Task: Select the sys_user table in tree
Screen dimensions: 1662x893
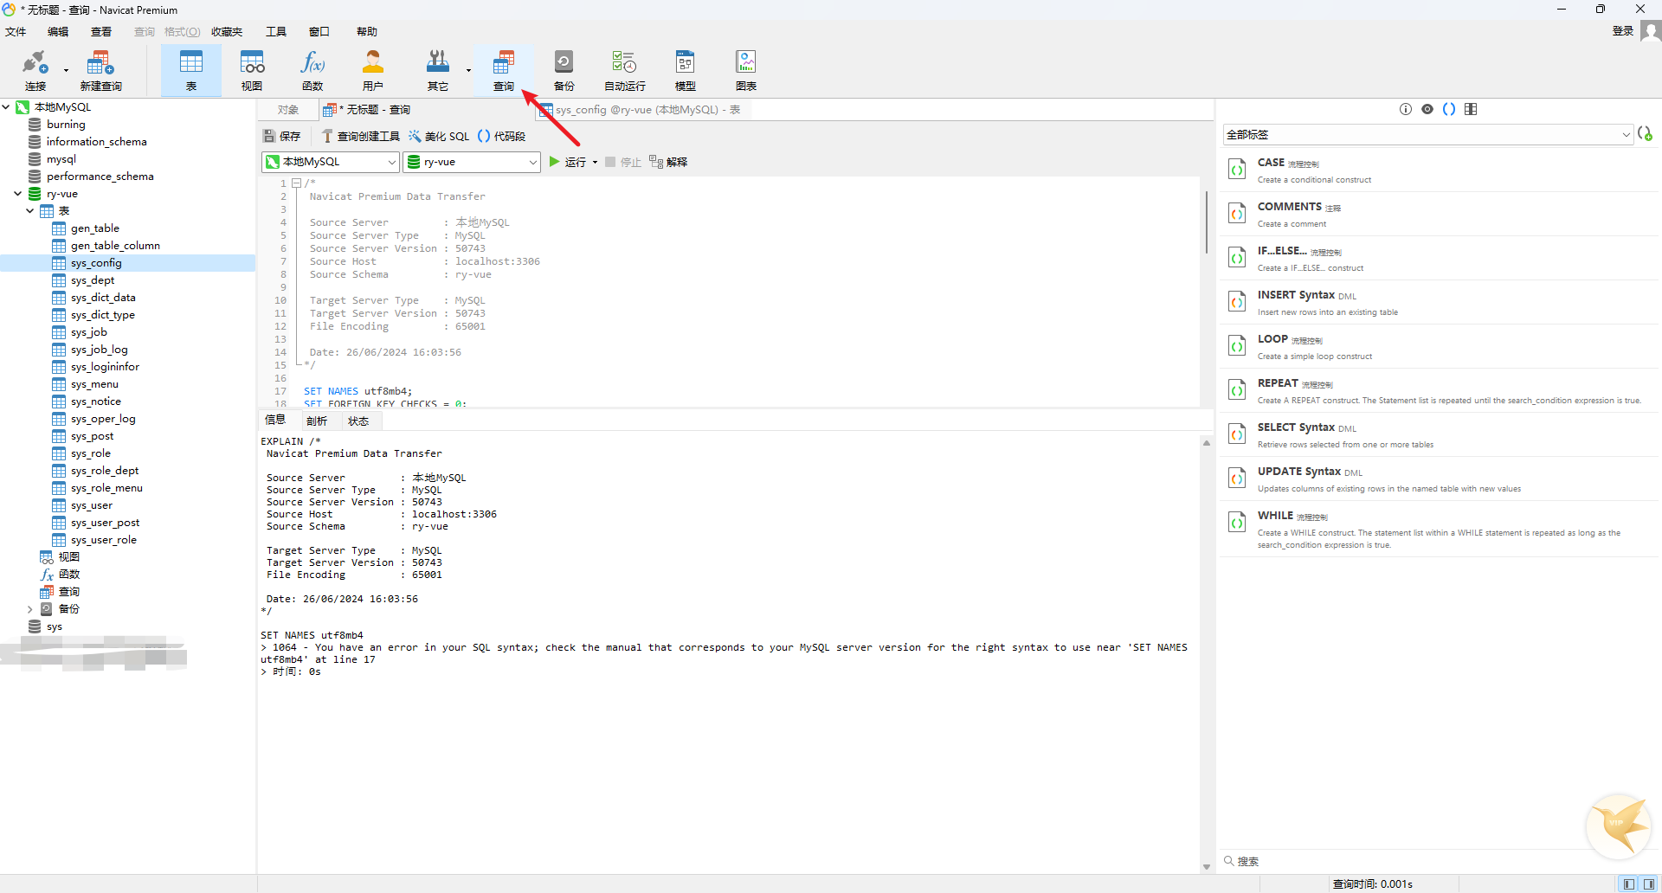Action: coord(92,505)
